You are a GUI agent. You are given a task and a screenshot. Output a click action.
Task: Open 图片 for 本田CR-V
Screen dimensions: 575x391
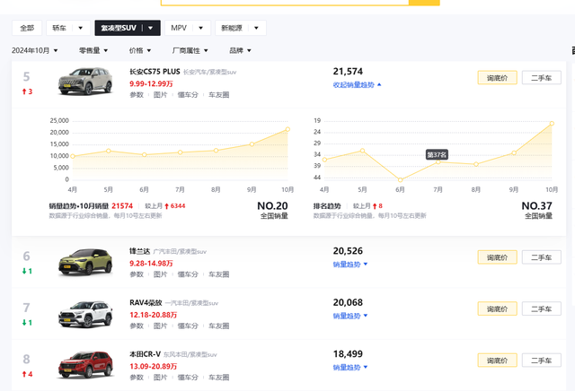point(160,377)
